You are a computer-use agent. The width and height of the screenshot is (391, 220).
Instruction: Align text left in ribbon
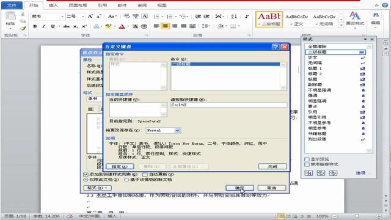point(156,26)
